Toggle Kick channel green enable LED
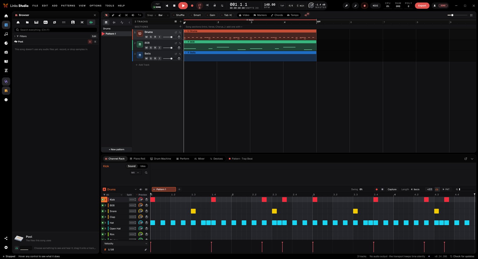This screenshot has height=259, width=478. coord(103,200)
